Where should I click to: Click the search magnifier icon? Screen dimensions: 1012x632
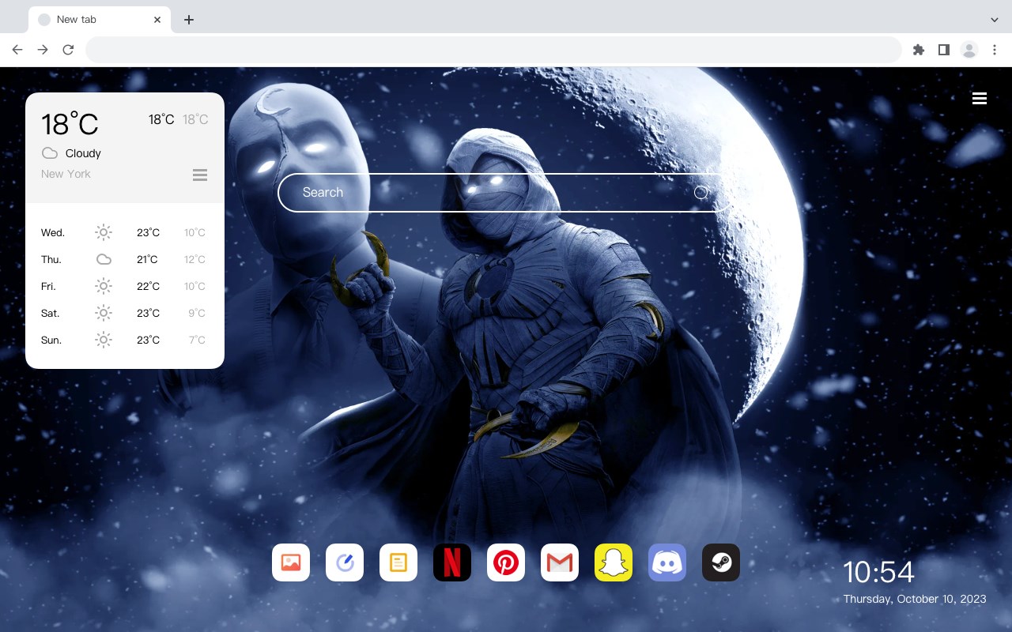(x=701, y=193)
